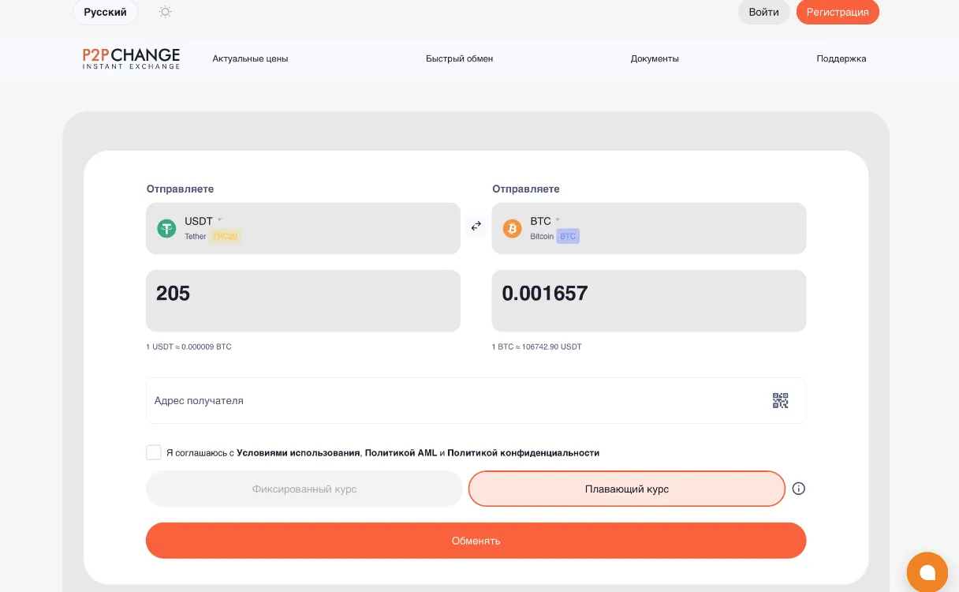
Task: Go to Быстрый обмен menu item
Action: click(x=459, y=58)
